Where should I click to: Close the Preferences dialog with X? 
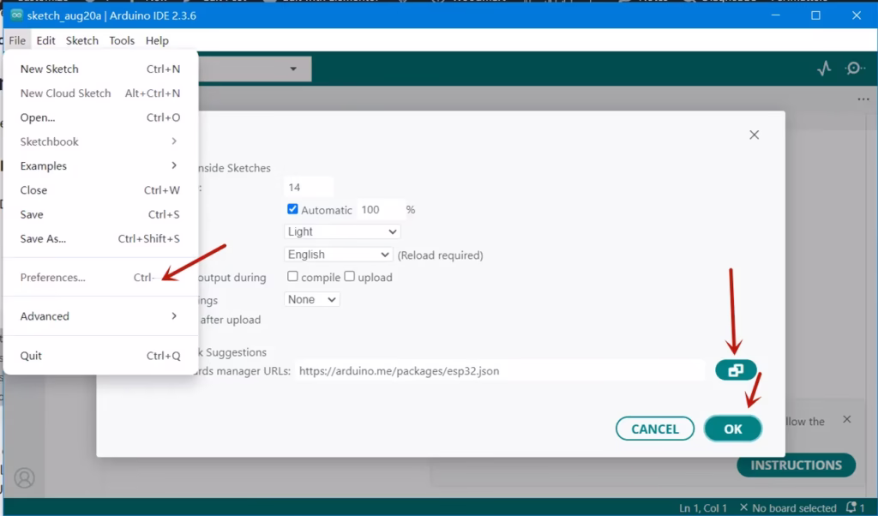[755, 135]
